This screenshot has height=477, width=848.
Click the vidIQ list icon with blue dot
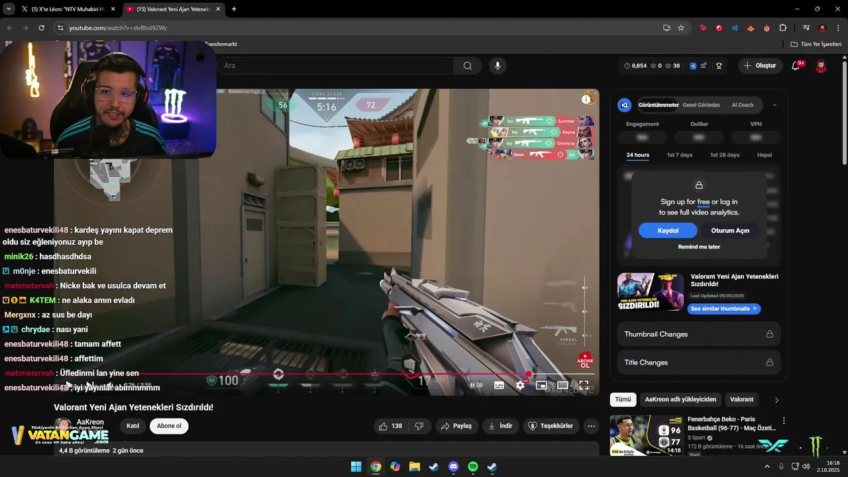(704, 66)
